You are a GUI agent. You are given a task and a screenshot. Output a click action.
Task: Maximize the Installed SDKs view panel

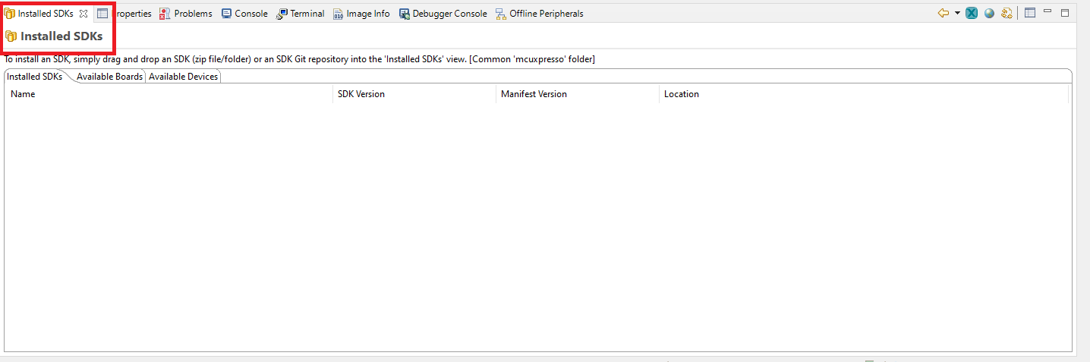point(1065,13)
